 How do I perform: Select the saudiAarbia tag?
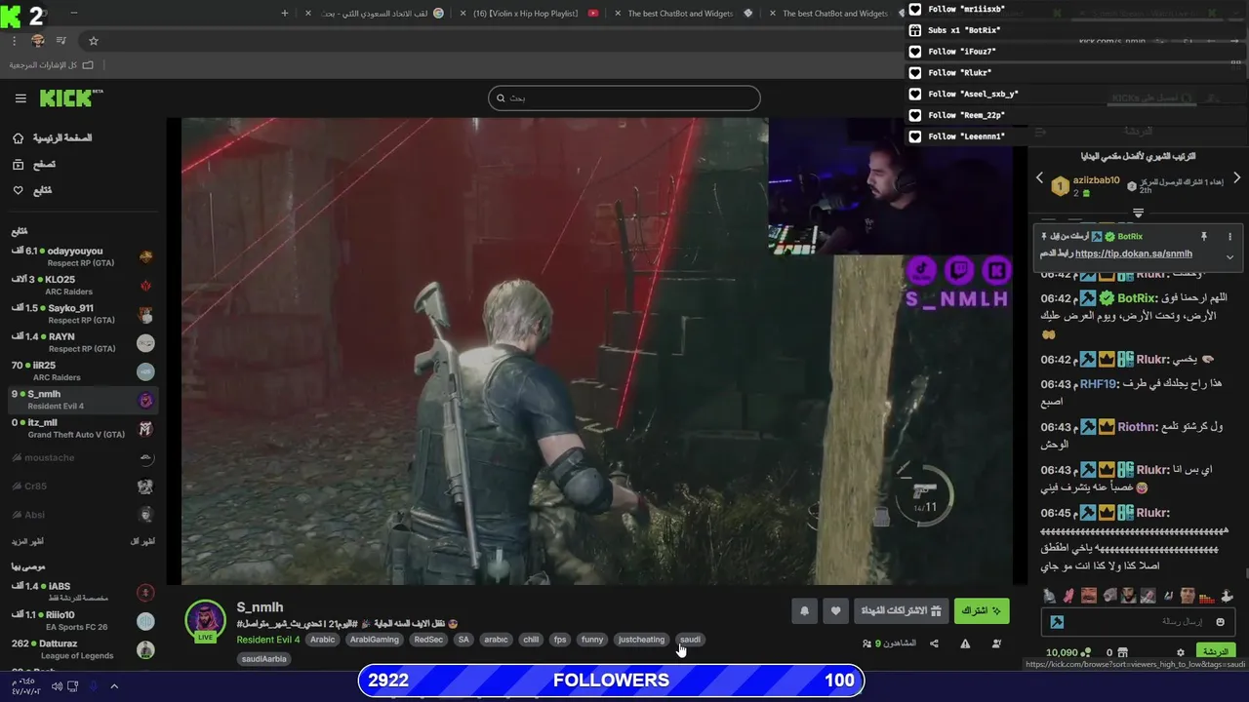264,658
